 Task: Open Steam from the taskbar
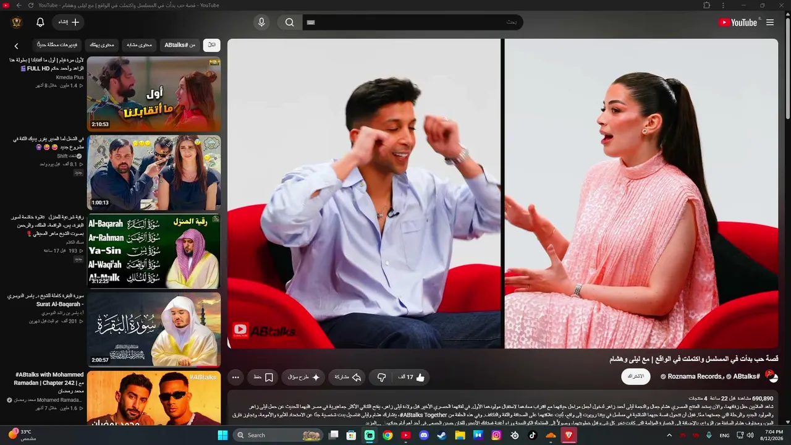pos(442,435)
